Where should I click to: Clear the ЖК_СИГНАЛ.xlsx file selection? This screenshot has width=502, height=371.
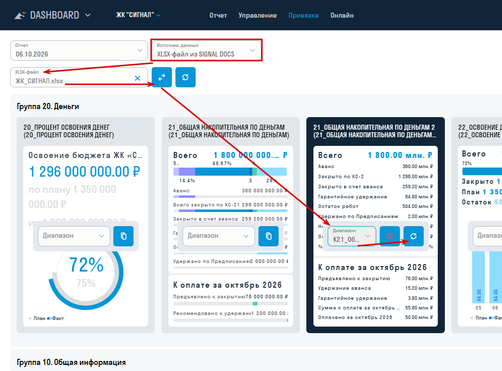[138, 78]
